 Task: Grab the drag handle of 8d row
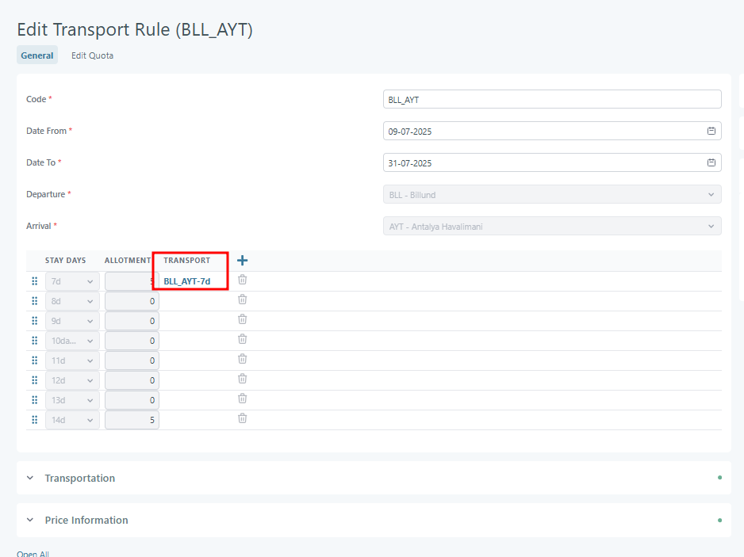pos(34,301)
